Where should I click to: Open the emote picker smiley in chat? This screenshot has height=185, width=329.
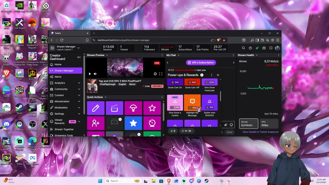231,125
